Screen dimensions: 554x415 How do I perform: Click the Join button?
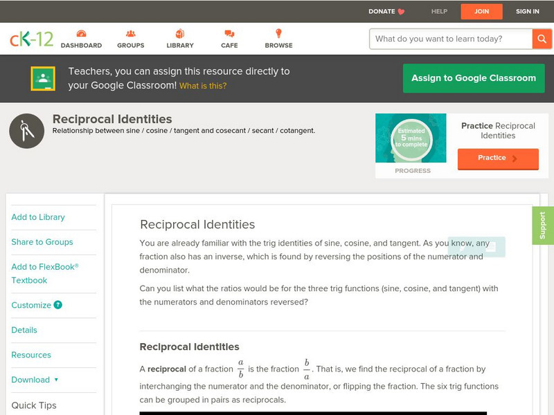(481, 11)
